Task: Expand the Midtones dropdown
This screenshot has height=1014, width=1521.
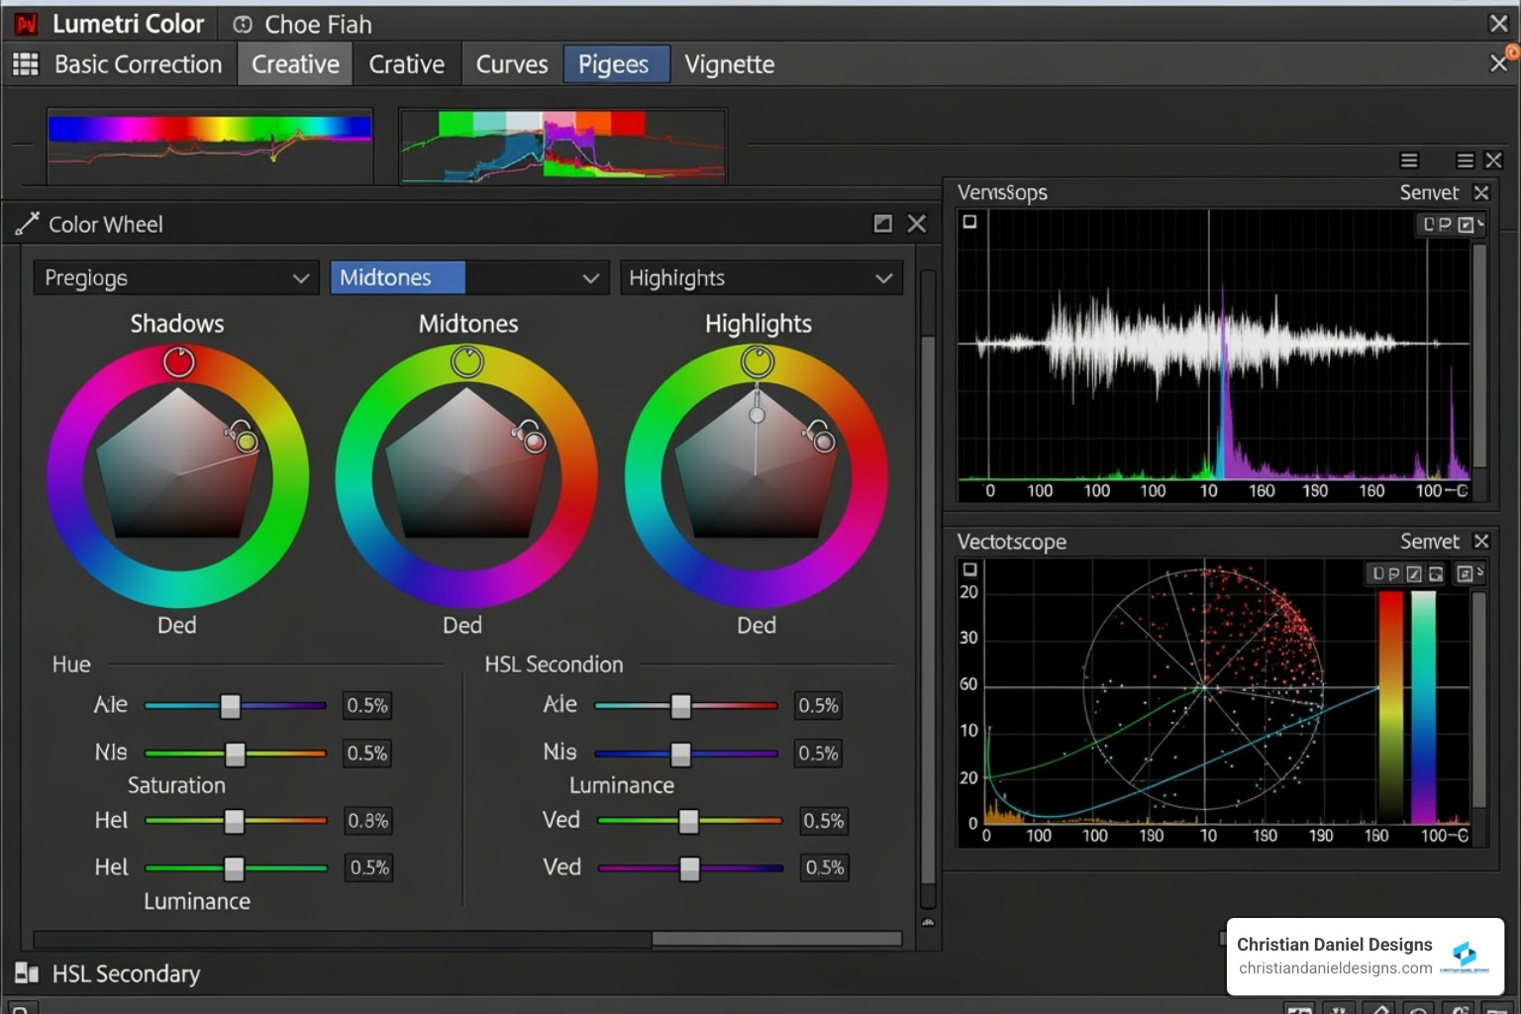Action: tap(467, 278)
